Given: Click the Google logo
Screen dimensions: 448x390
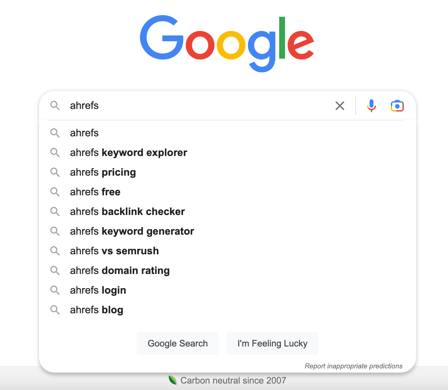Looking at the screenshot, I should [x=226, y=42].
